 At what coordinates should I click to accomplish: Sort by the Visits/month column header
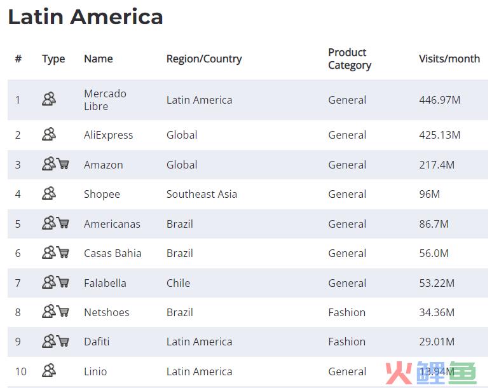(x=449, y=59)
